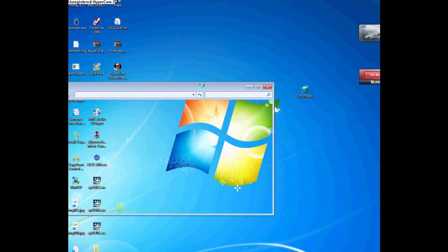Select the Sentence Correction document icon
Viewport: 448px width, 252px height.
click(76, 117)
